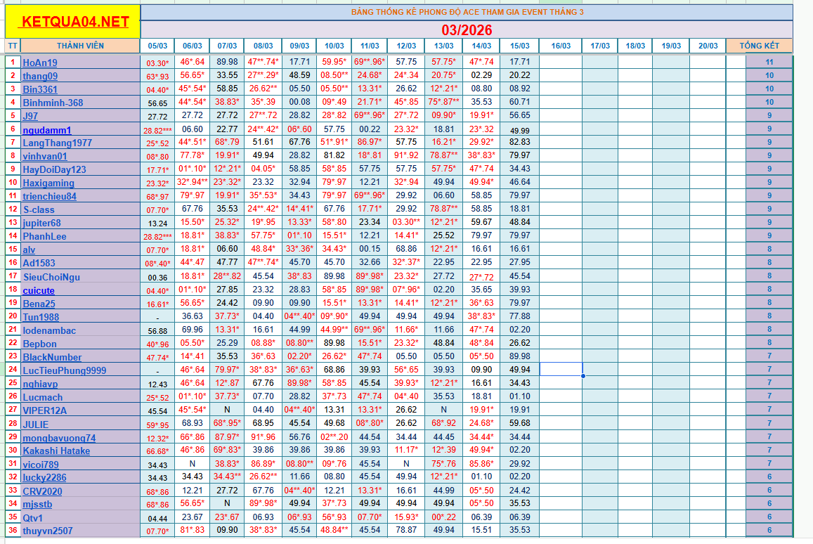Select the JULIE member cell
Screen dimensions: 813x544
coord(80,425)
